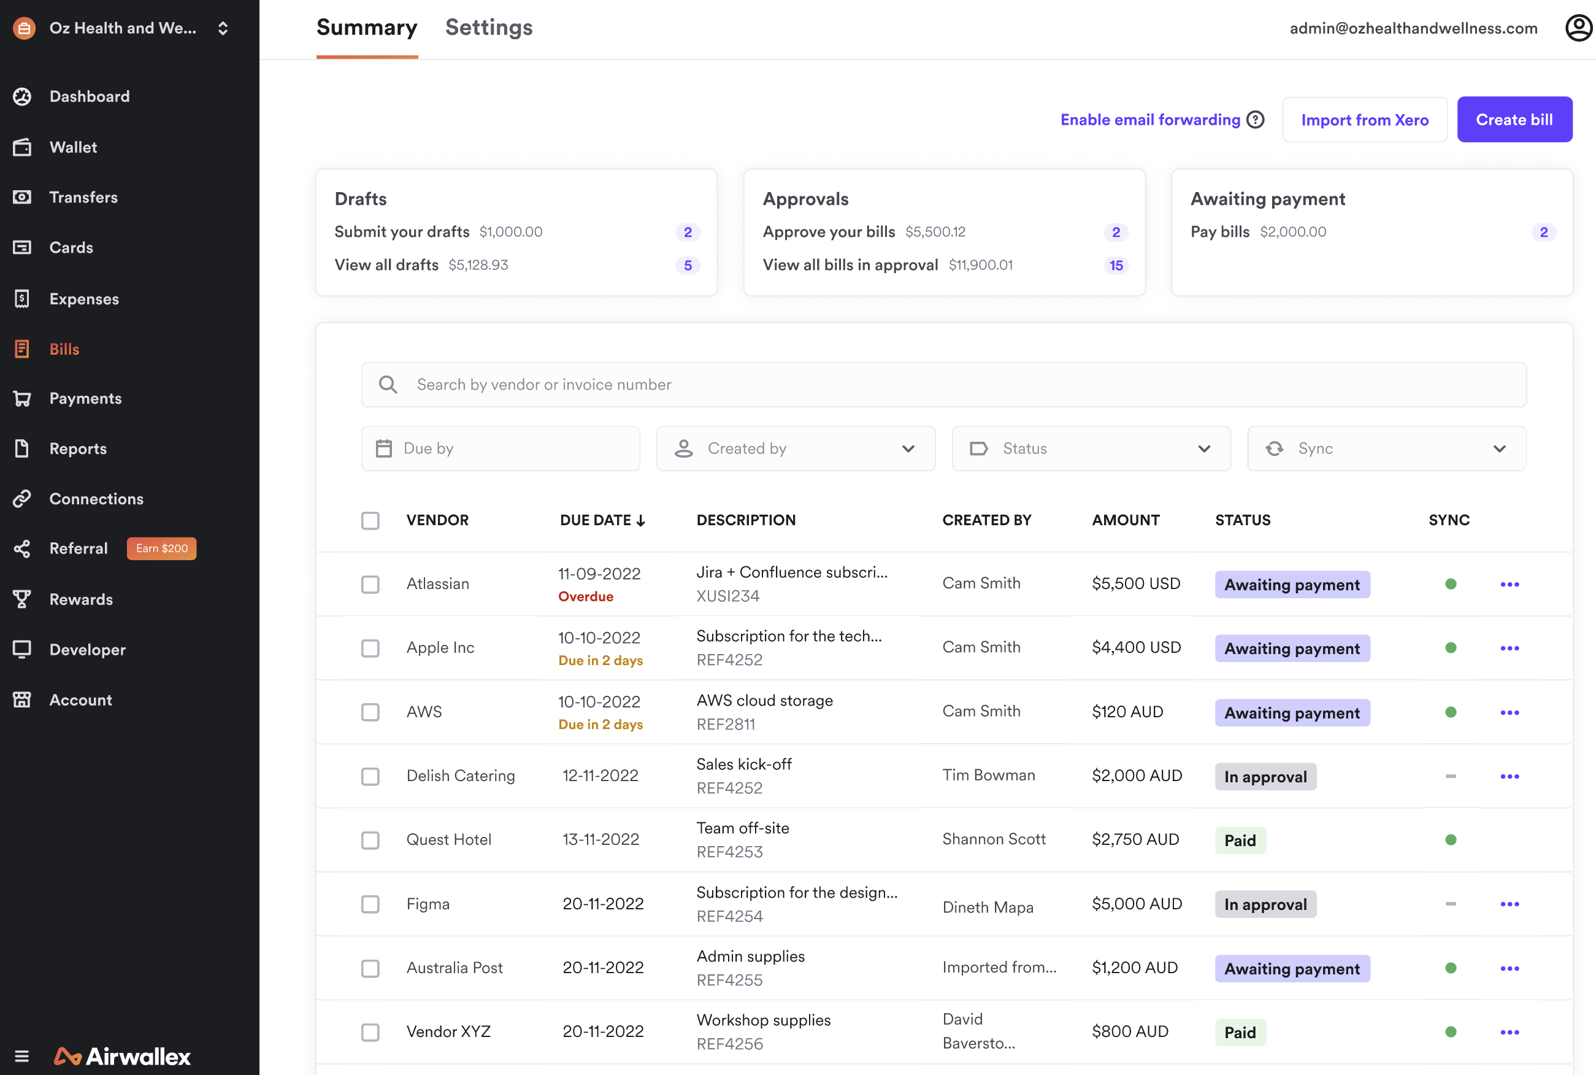The image size is (1596, 1075).
Task: Select the Australia Post row checkbox
Action: pyautogui.click(x=370, y=968)
